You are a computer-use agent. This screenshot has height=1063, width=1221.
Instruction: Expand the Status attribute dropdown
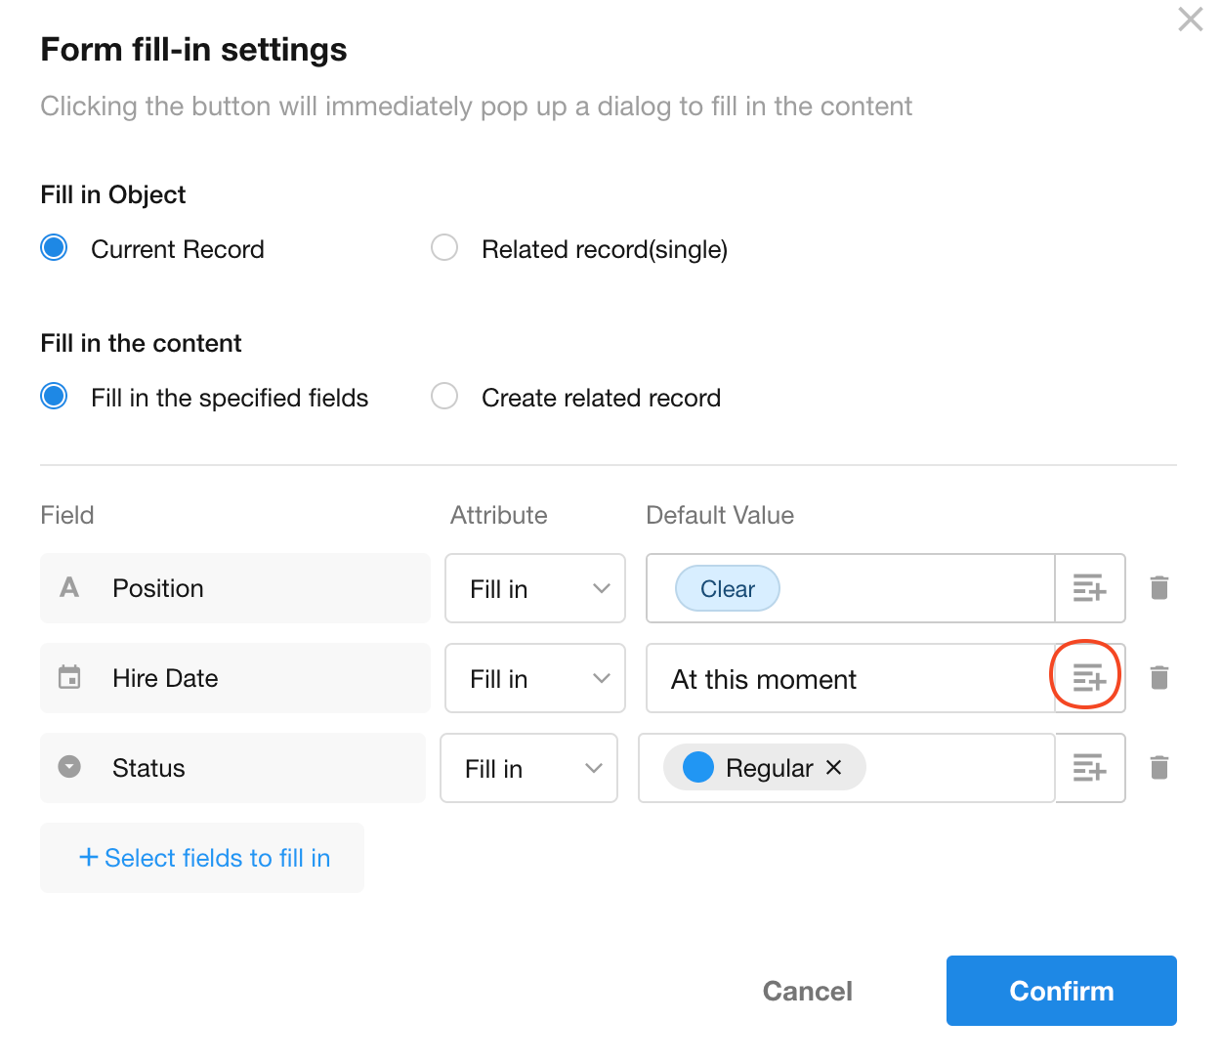click(528, 768)
